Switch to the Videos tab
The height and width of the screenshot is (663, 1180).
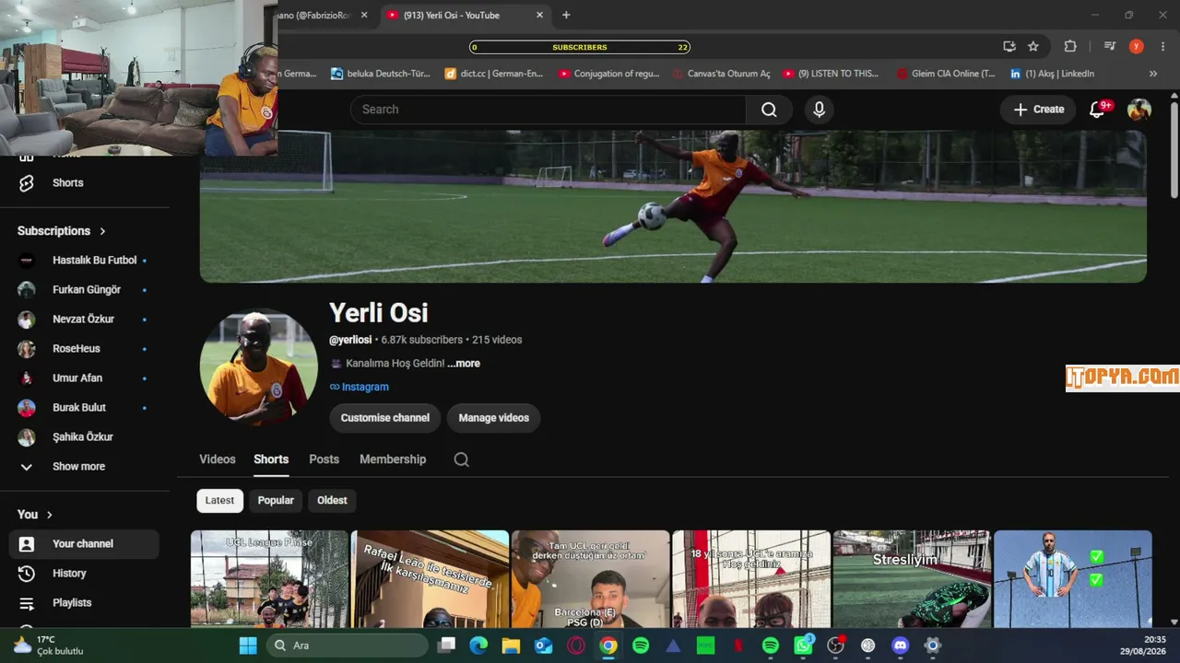(x=218, y=459)
